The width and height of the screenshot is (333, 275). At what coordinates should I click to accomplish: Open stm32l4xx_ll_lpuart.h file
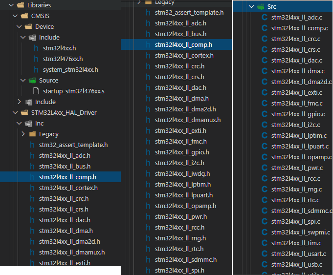[x=184, y=195]
